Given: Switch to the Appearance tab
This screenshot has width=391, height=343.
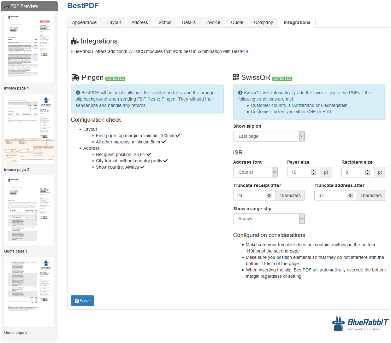Looking at the screenshot, I should (x=84, y=22).
